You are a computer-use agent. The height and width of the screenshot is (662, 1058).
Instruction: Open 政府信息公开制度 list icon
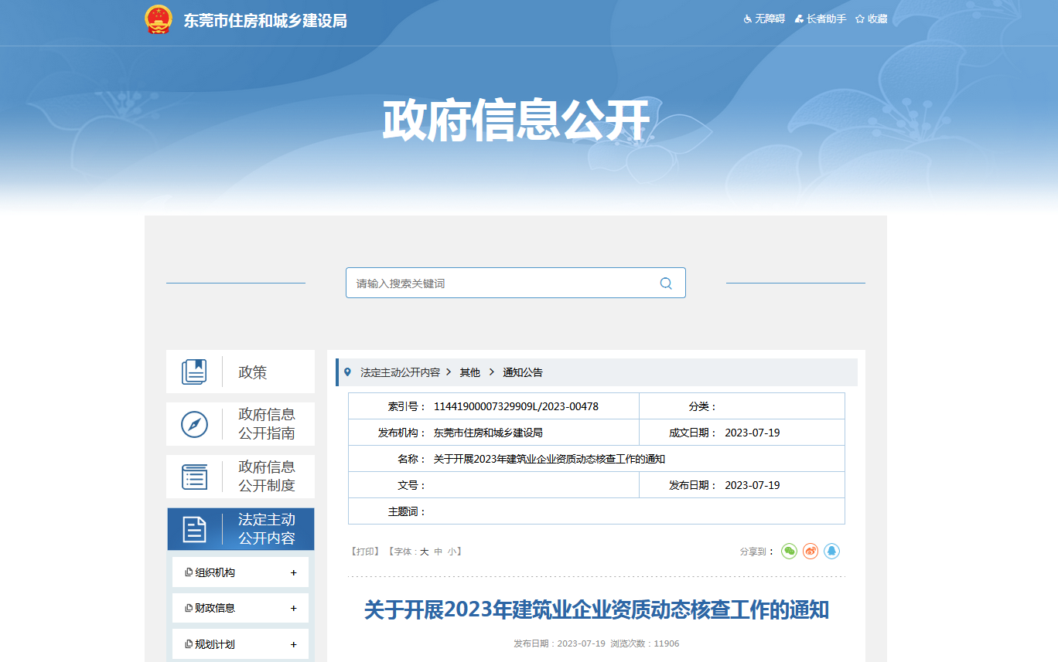(194, 477)
